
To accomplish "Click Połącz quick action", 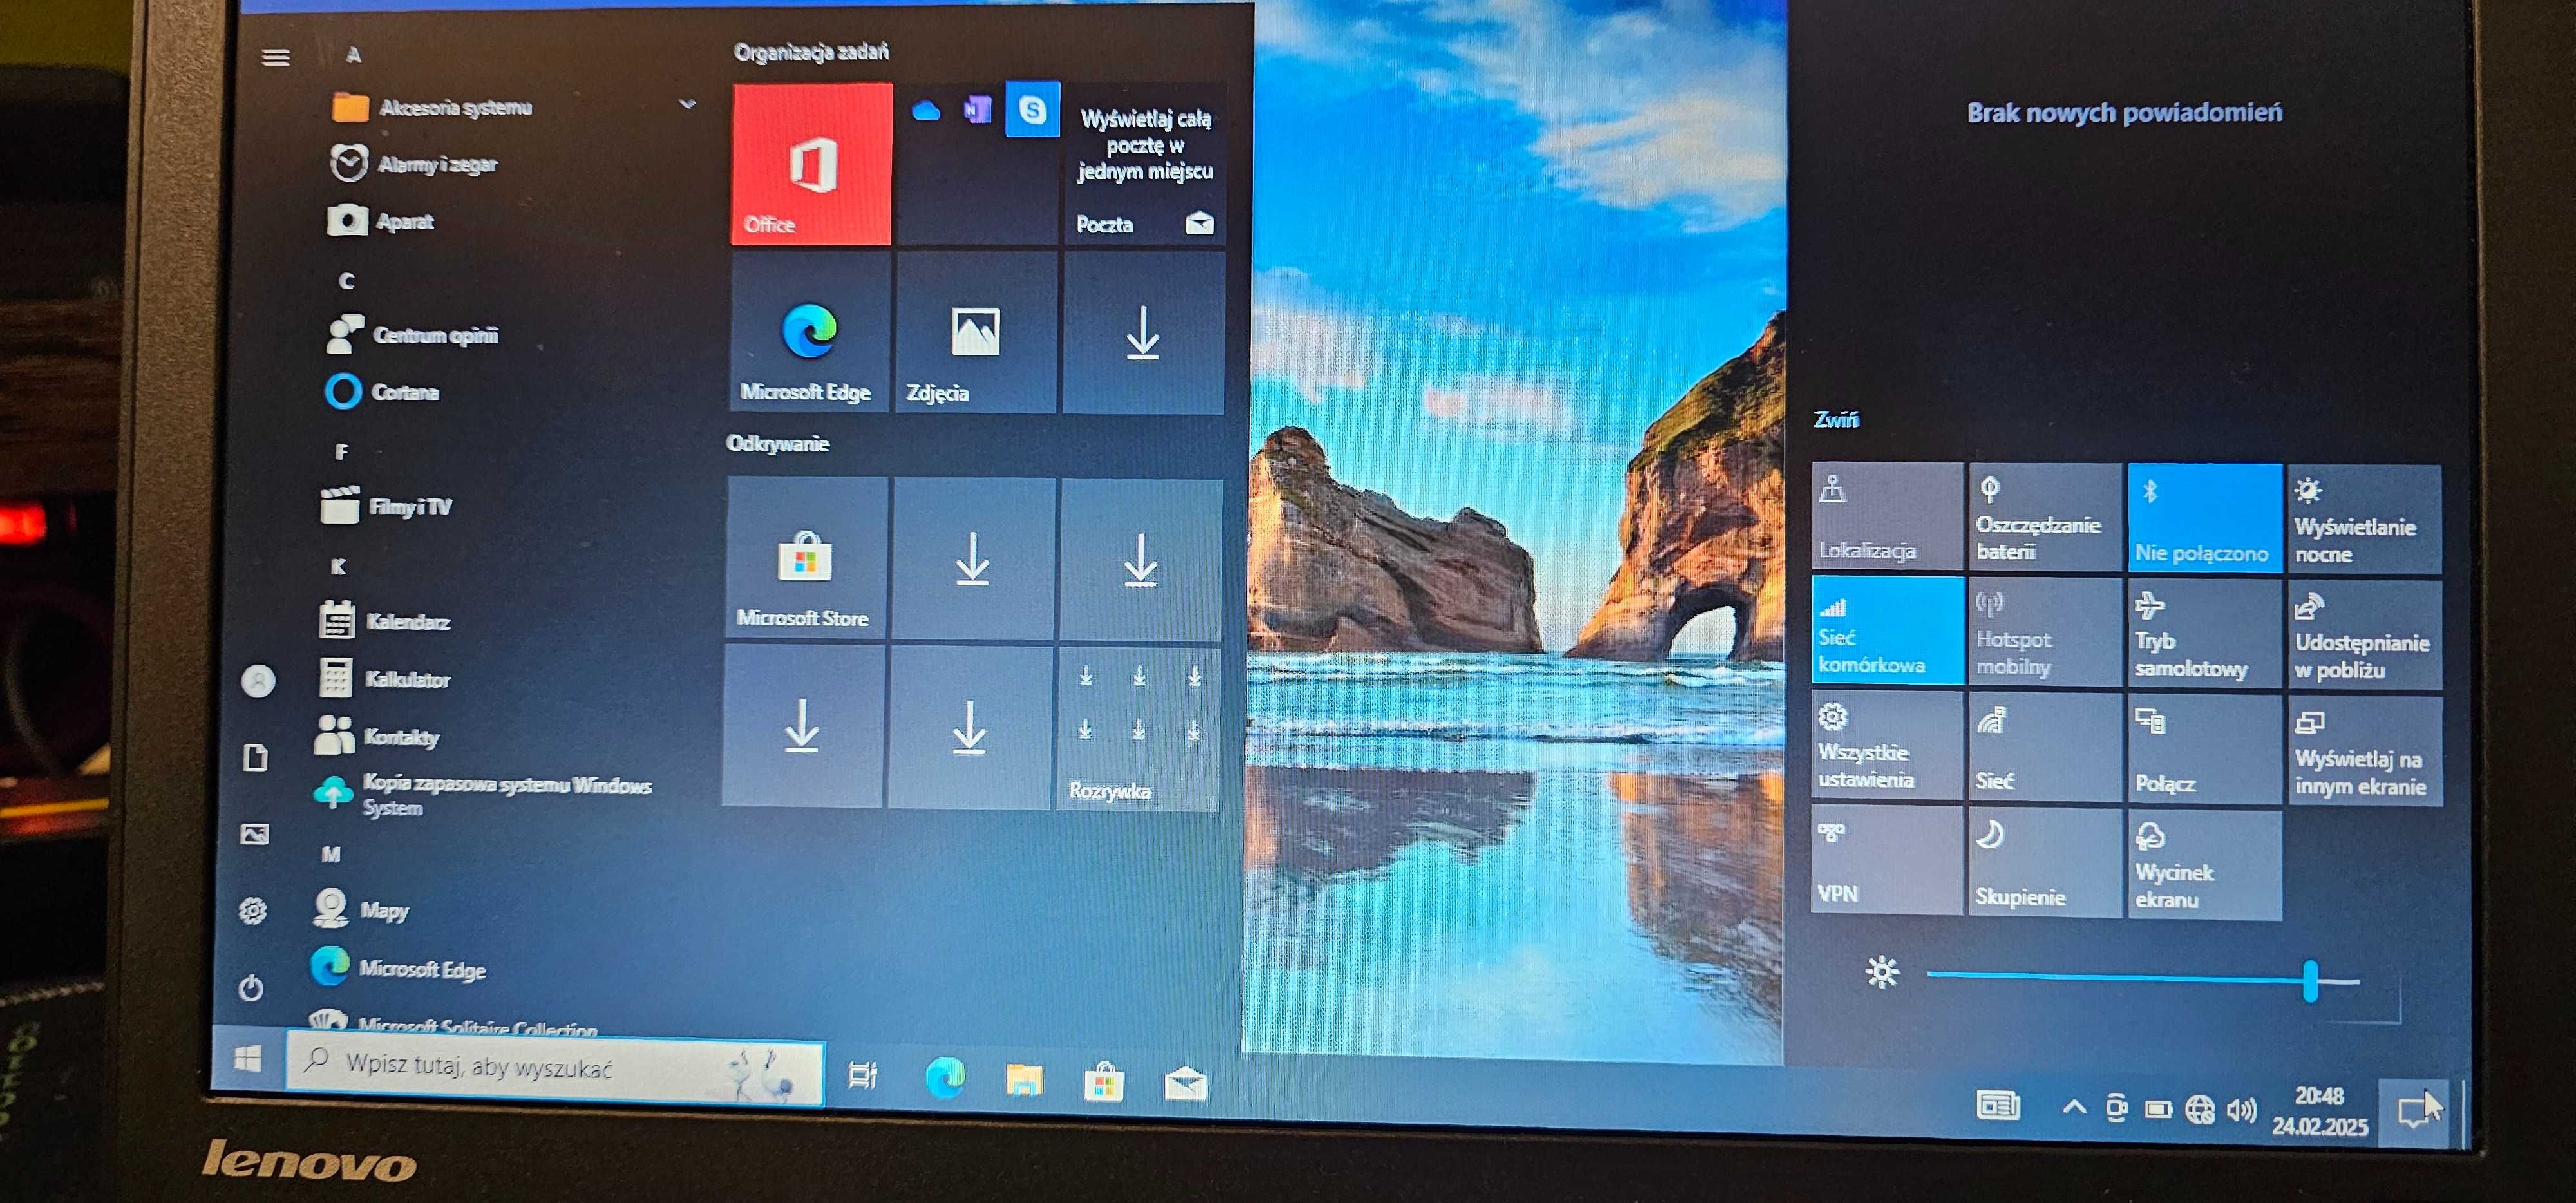I will coord(2204,749).
